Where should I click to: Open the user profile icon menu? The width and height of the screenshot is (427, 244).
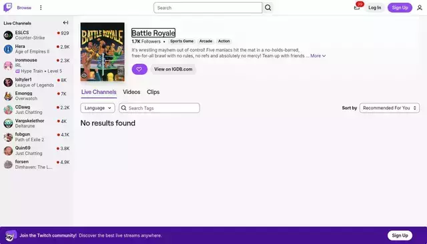(x=420, y=7)
